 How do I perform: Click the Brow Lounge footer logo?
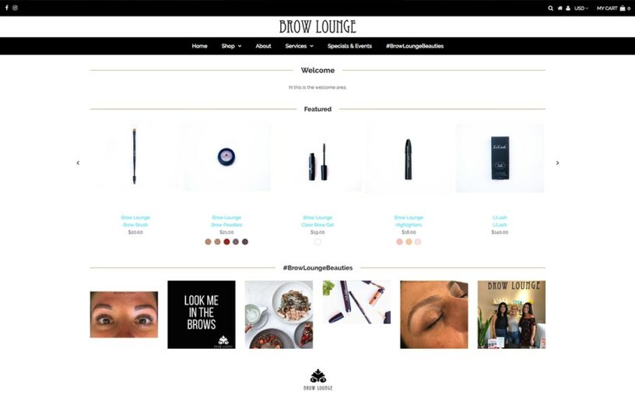(318, 379)
